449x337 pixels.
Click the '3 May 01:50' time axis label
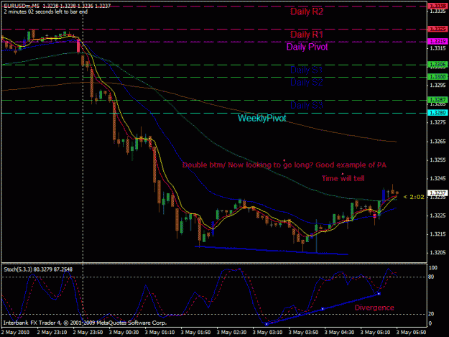195,333
